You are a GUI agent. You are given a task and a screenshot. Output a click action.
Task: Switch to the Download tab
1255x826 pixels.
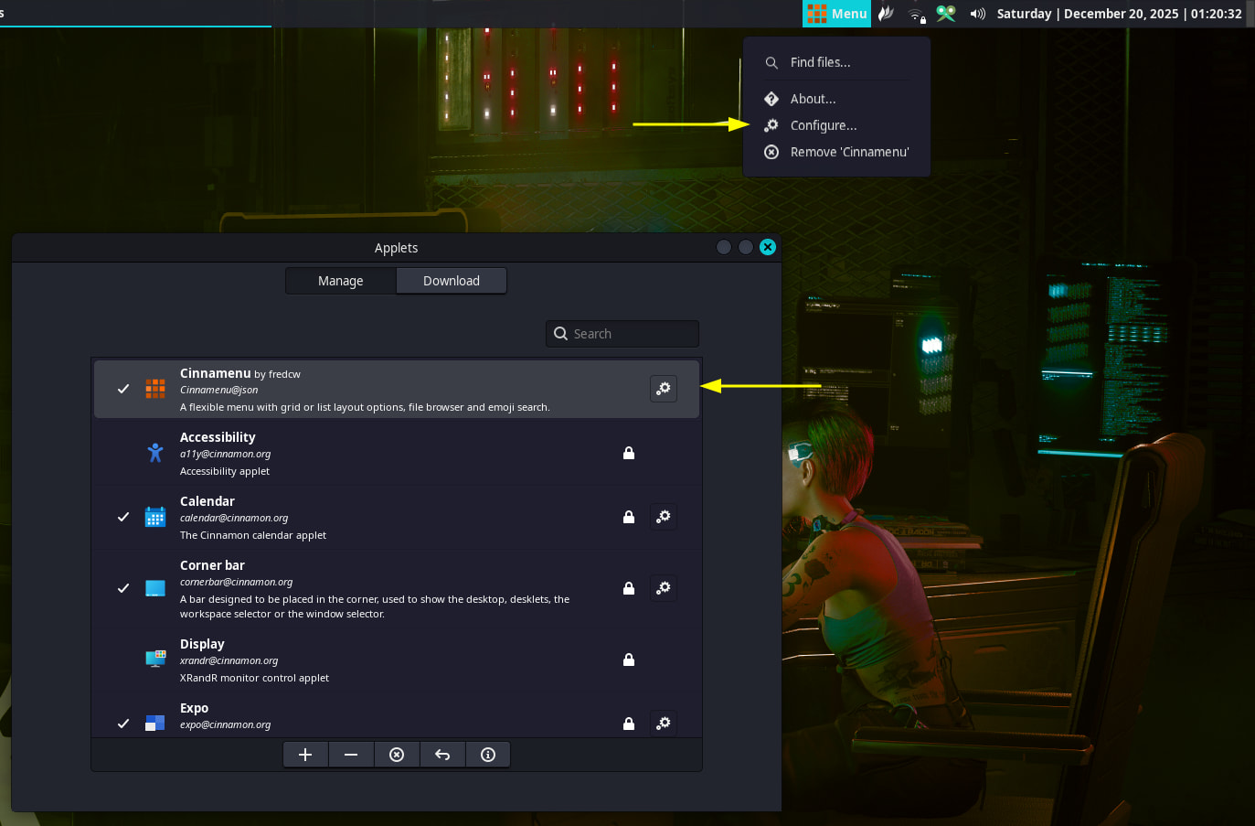(452, 281)
